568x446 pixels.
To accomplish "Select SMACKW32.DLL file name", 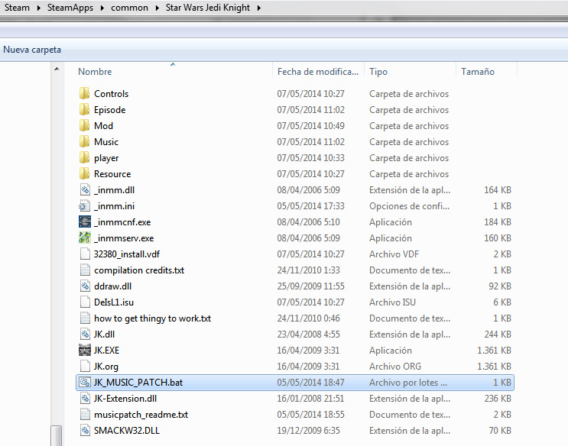I will [127, 431].
